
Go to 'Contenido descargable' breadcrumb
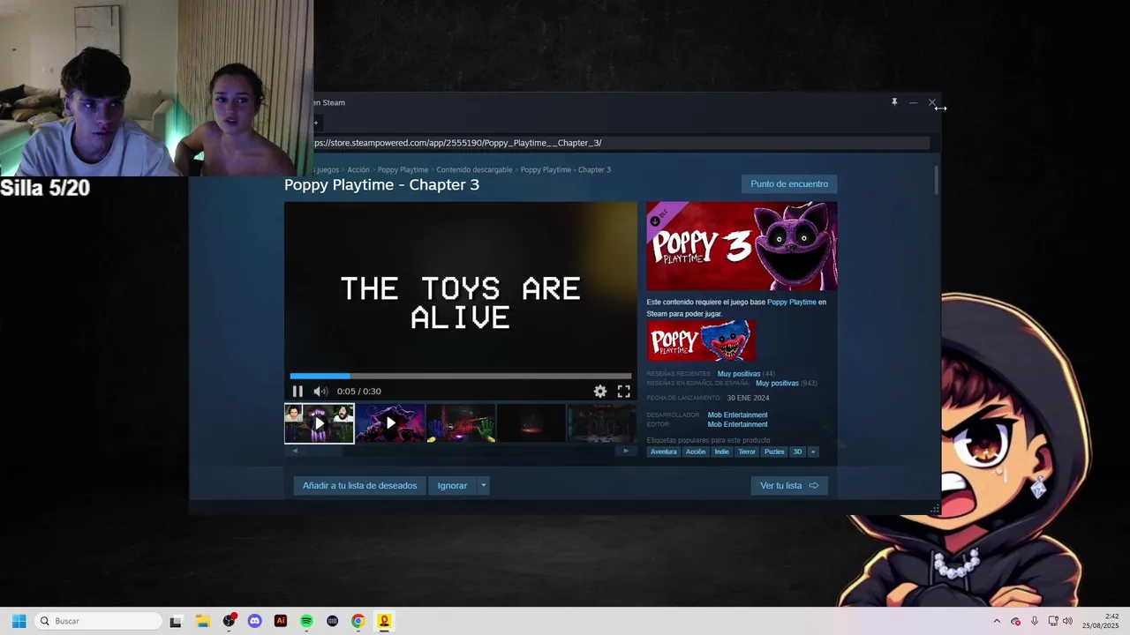pos(474,169)
